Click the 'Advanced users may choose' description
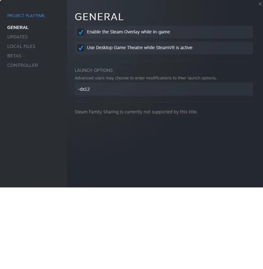263x269 pixels. tap(146, 78)
